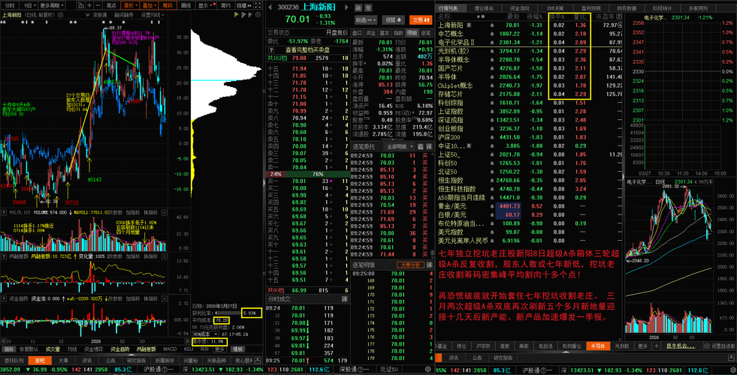The height and width of the screenshot is (375, 737).
Task: Click 更多 indicators button
Action: (219, 349)
